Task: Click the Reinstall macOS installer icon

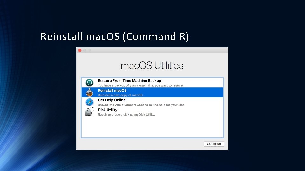Action: click(90, 92)
